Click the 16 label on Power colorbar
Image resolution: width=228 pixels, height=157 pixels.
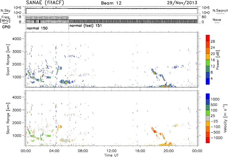[213, 60]
